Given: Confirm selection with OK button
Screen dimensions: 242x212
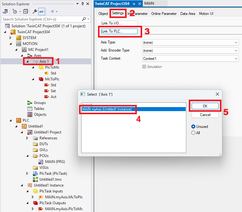Looking at the screenshot, I should (205, 106).
